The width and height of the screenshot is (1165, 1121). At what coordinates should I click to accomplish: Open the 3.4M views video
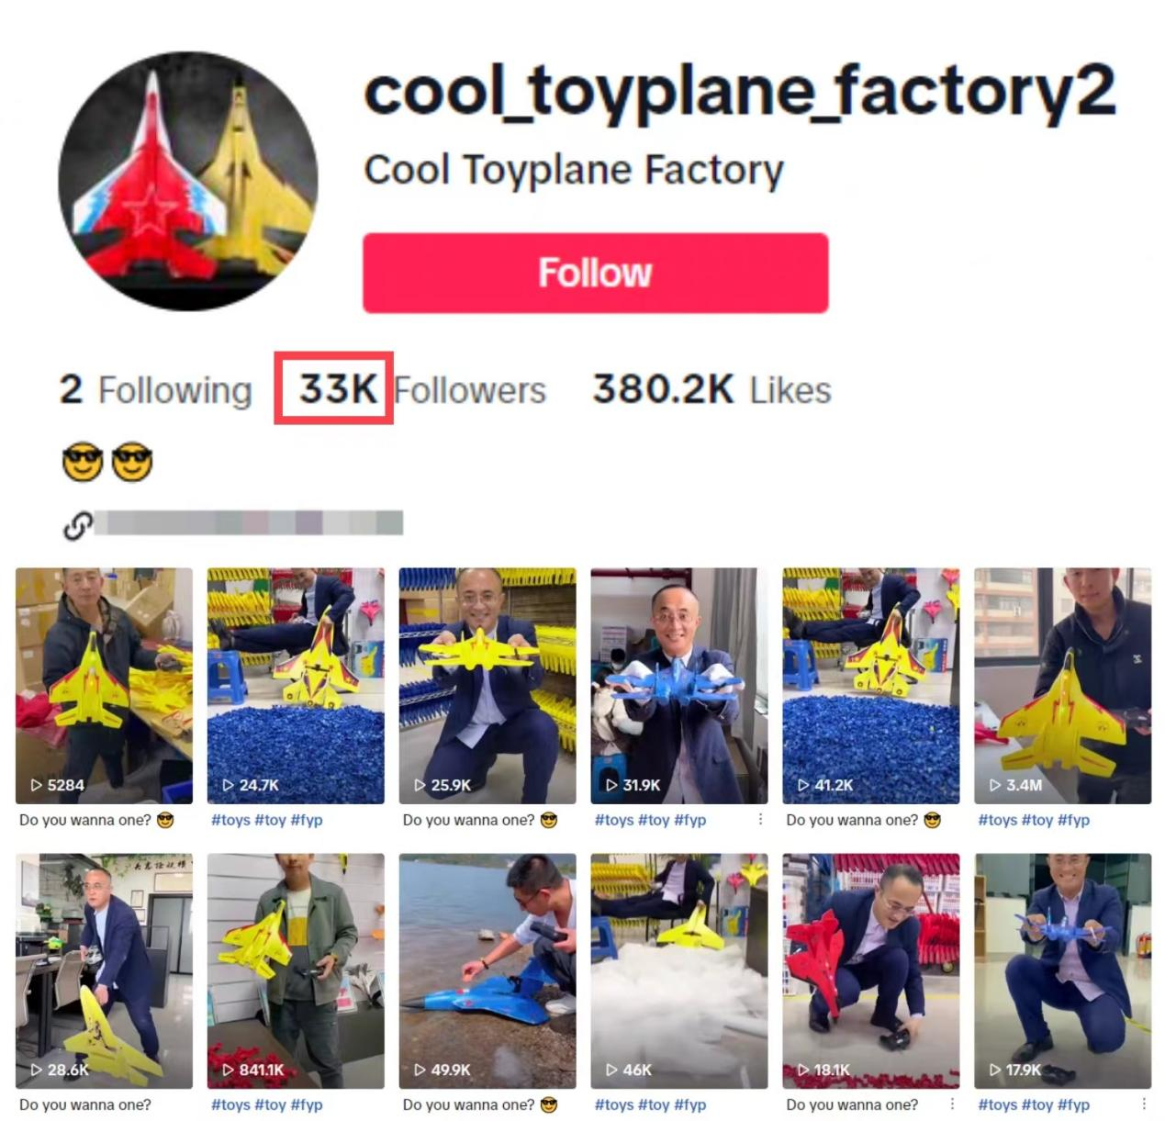(x=1062, y=686)
